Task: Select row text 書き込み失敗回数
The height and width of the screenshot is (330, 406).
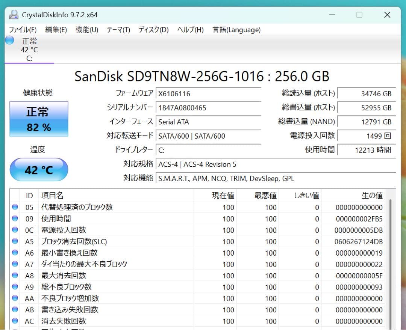Action: [x=70, y=310]
